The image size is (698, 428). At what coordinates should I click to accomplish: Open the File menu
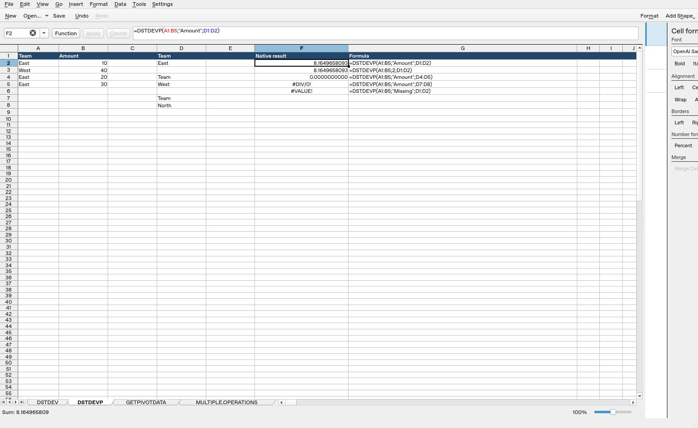click(9, 4)
